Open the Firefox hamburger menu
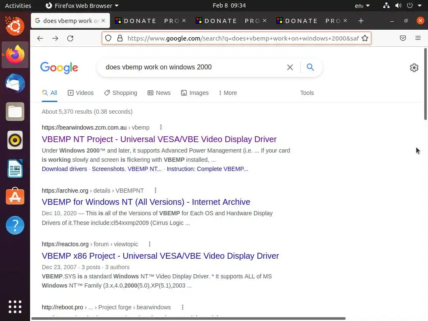Screen dimensions: 428x321 pyautogui.click(x=418, y=38)
